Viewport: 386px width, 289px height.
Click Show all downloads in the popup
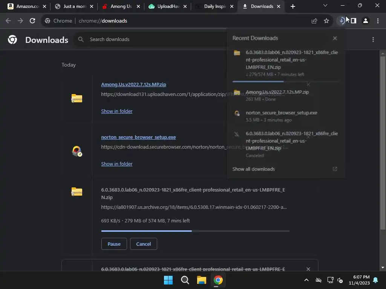pyautogui.click(x=254, y=169)
